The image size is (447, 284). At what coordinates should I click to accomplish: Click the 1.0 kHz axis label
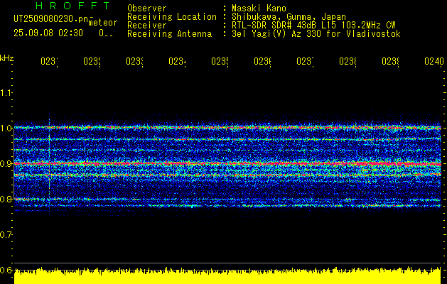coord(6,128)
